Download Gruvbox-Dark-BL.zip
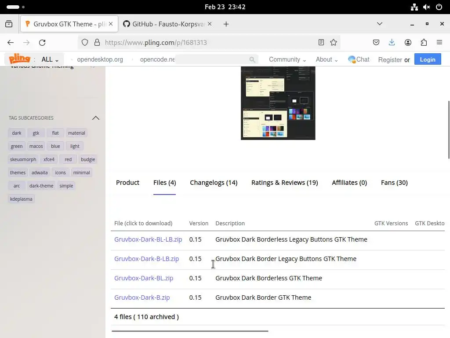The width and height of the screenshot is (450, 338). (x=144, y=278)
